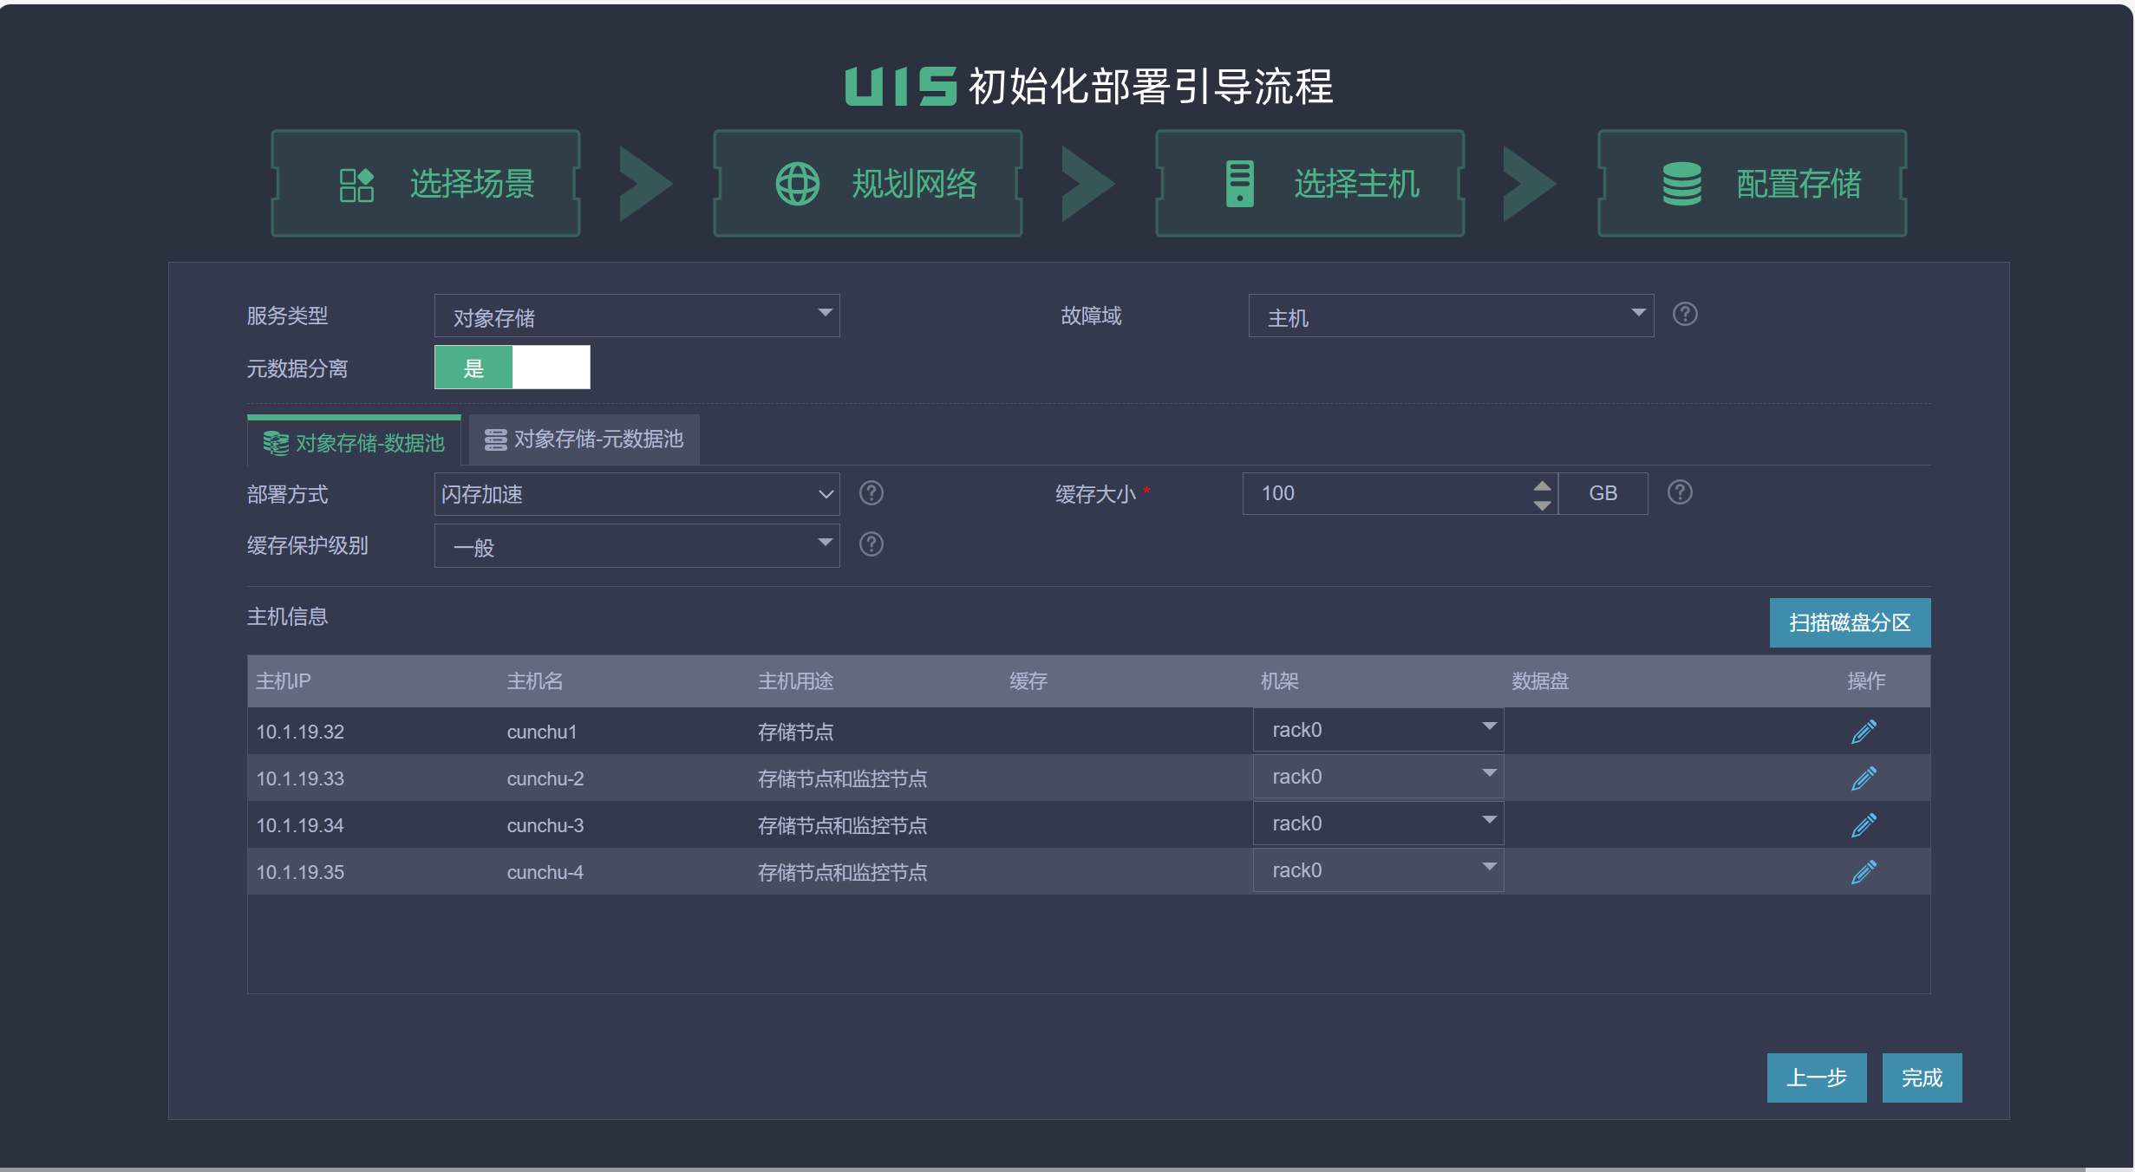Image resolution: width=2135 pixels, height=1172 pixels.
Task: Click the 缓存大小 input field
Action: pos(1387,493)
